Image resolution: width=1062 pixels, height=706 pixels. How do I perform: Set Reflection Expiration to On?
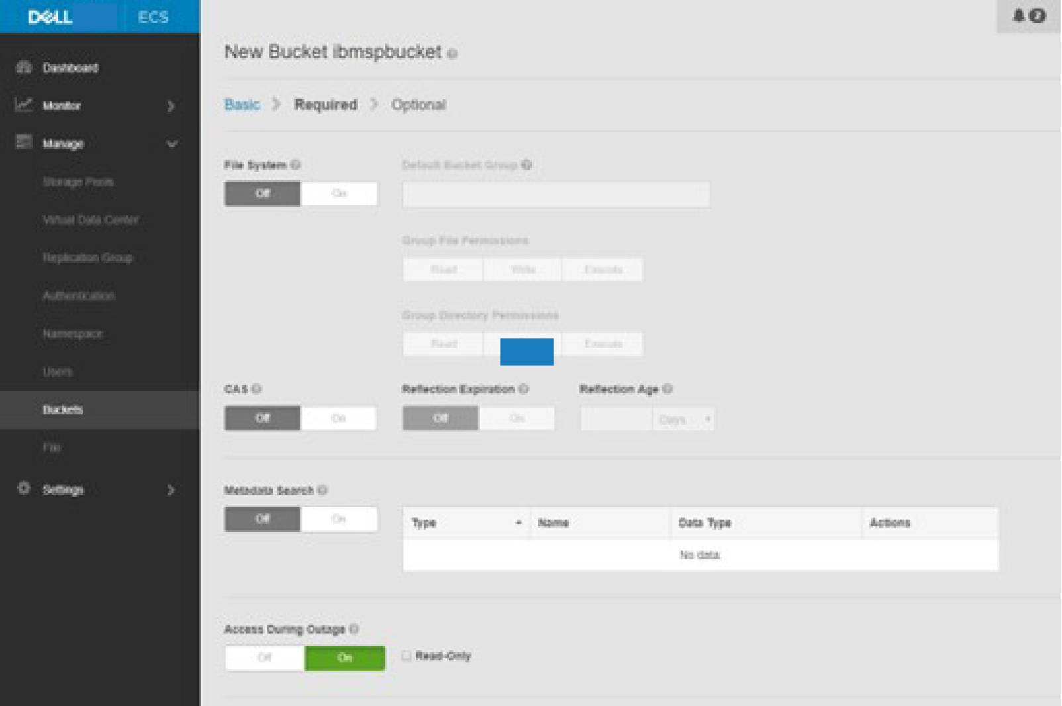517,418
